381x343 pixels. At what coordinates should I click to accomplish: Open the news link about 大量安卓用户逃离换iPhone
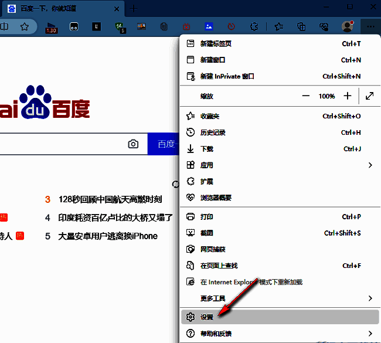[108, 236]
